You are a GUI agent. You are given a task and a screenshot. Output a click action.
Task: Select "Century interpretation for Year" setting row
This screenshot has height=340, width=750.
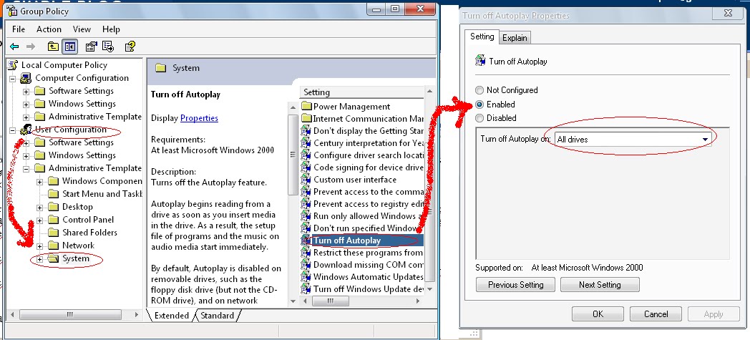click(x=362, y=143)
